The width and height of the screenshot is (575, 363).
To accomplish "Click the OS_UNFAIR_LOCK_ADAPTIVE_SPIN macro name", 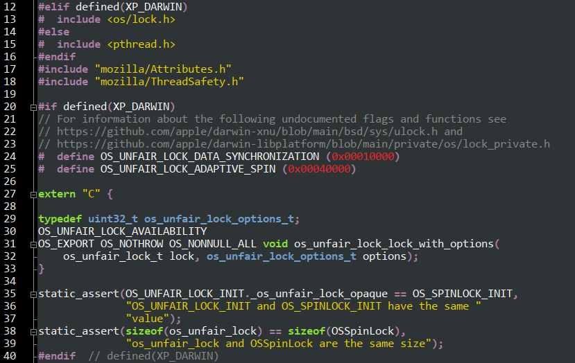I will click(188, 169).
